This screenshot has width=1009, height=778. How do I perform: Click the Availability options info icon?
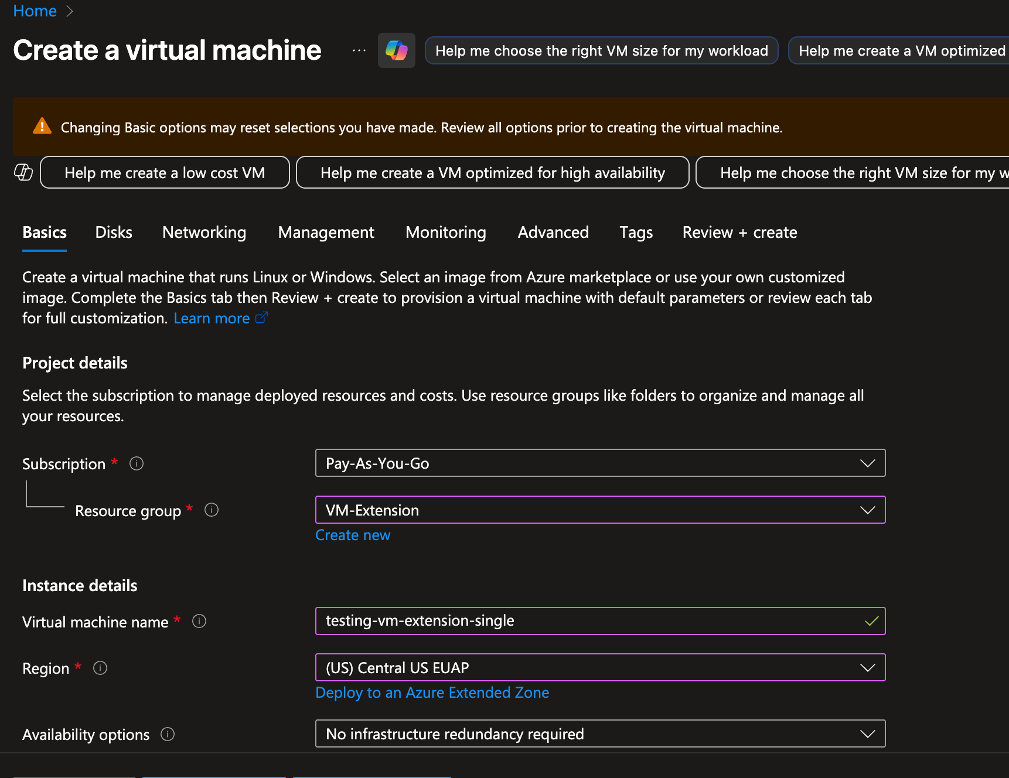click(167, 734)
